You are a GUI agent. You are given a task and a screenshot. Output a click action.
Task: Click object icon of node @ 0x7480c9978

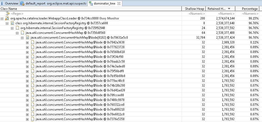[x=33, y=100]
